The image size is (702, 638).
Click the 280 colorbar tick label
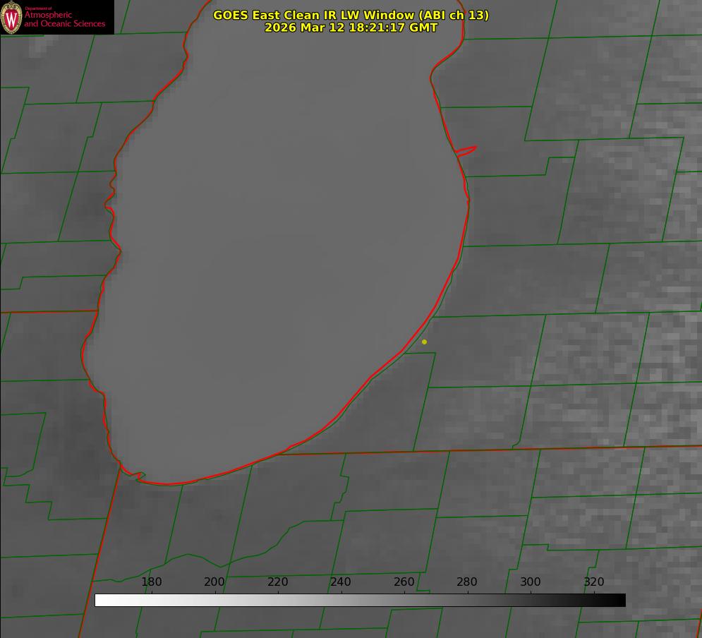(467, 582)
